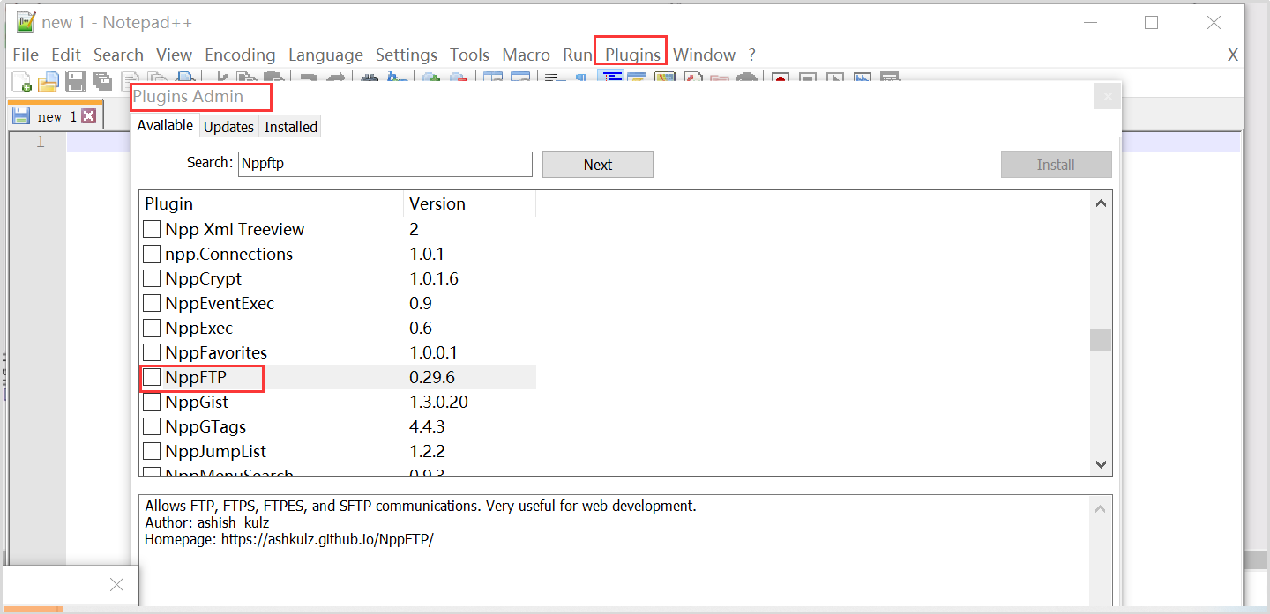
Task: Tick the NppFavorites checkbox
Action: pyautogui.click(x=152, y=353)
